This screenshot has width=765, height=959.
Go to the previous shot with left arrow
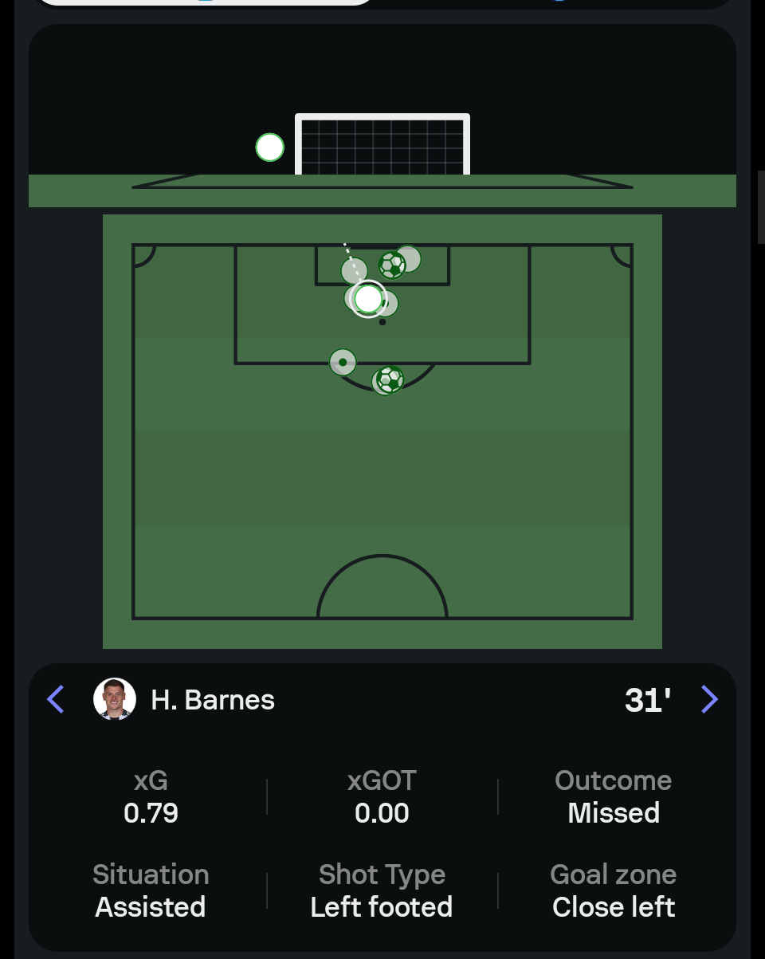click(x=56, y=699)
